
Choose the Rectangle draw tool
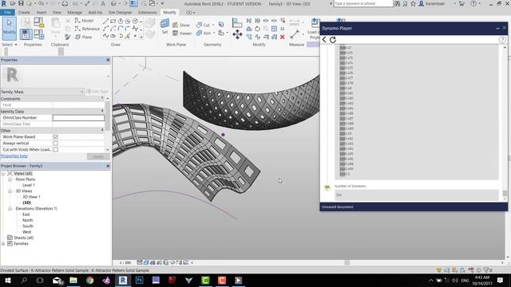pos(113,22)
